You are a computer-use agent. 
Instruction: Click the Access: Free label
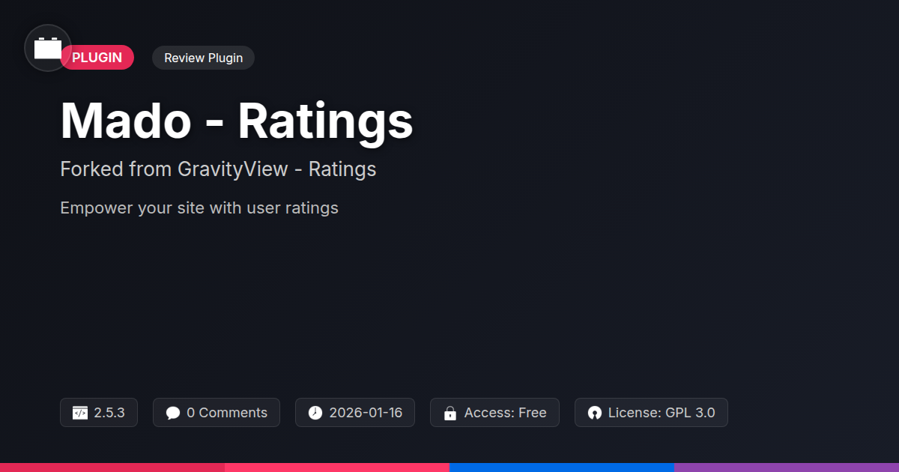click(506, 413)
